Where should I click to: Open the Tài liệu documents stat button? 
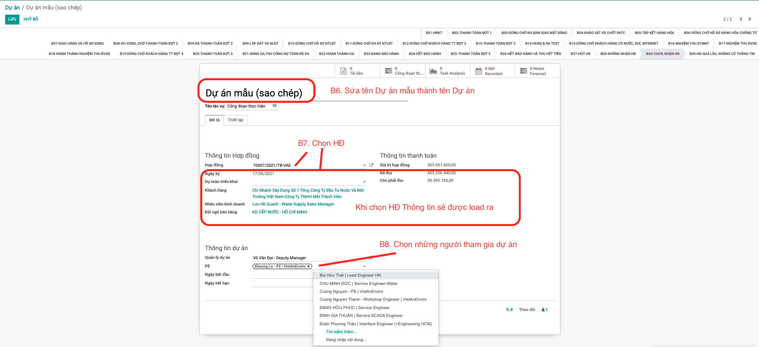pyautogui.click(x=357, y=71)
